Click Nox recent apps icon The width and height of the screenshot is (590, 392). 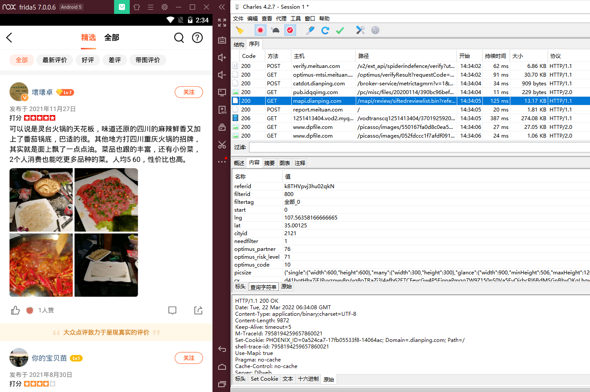[222, 384]
